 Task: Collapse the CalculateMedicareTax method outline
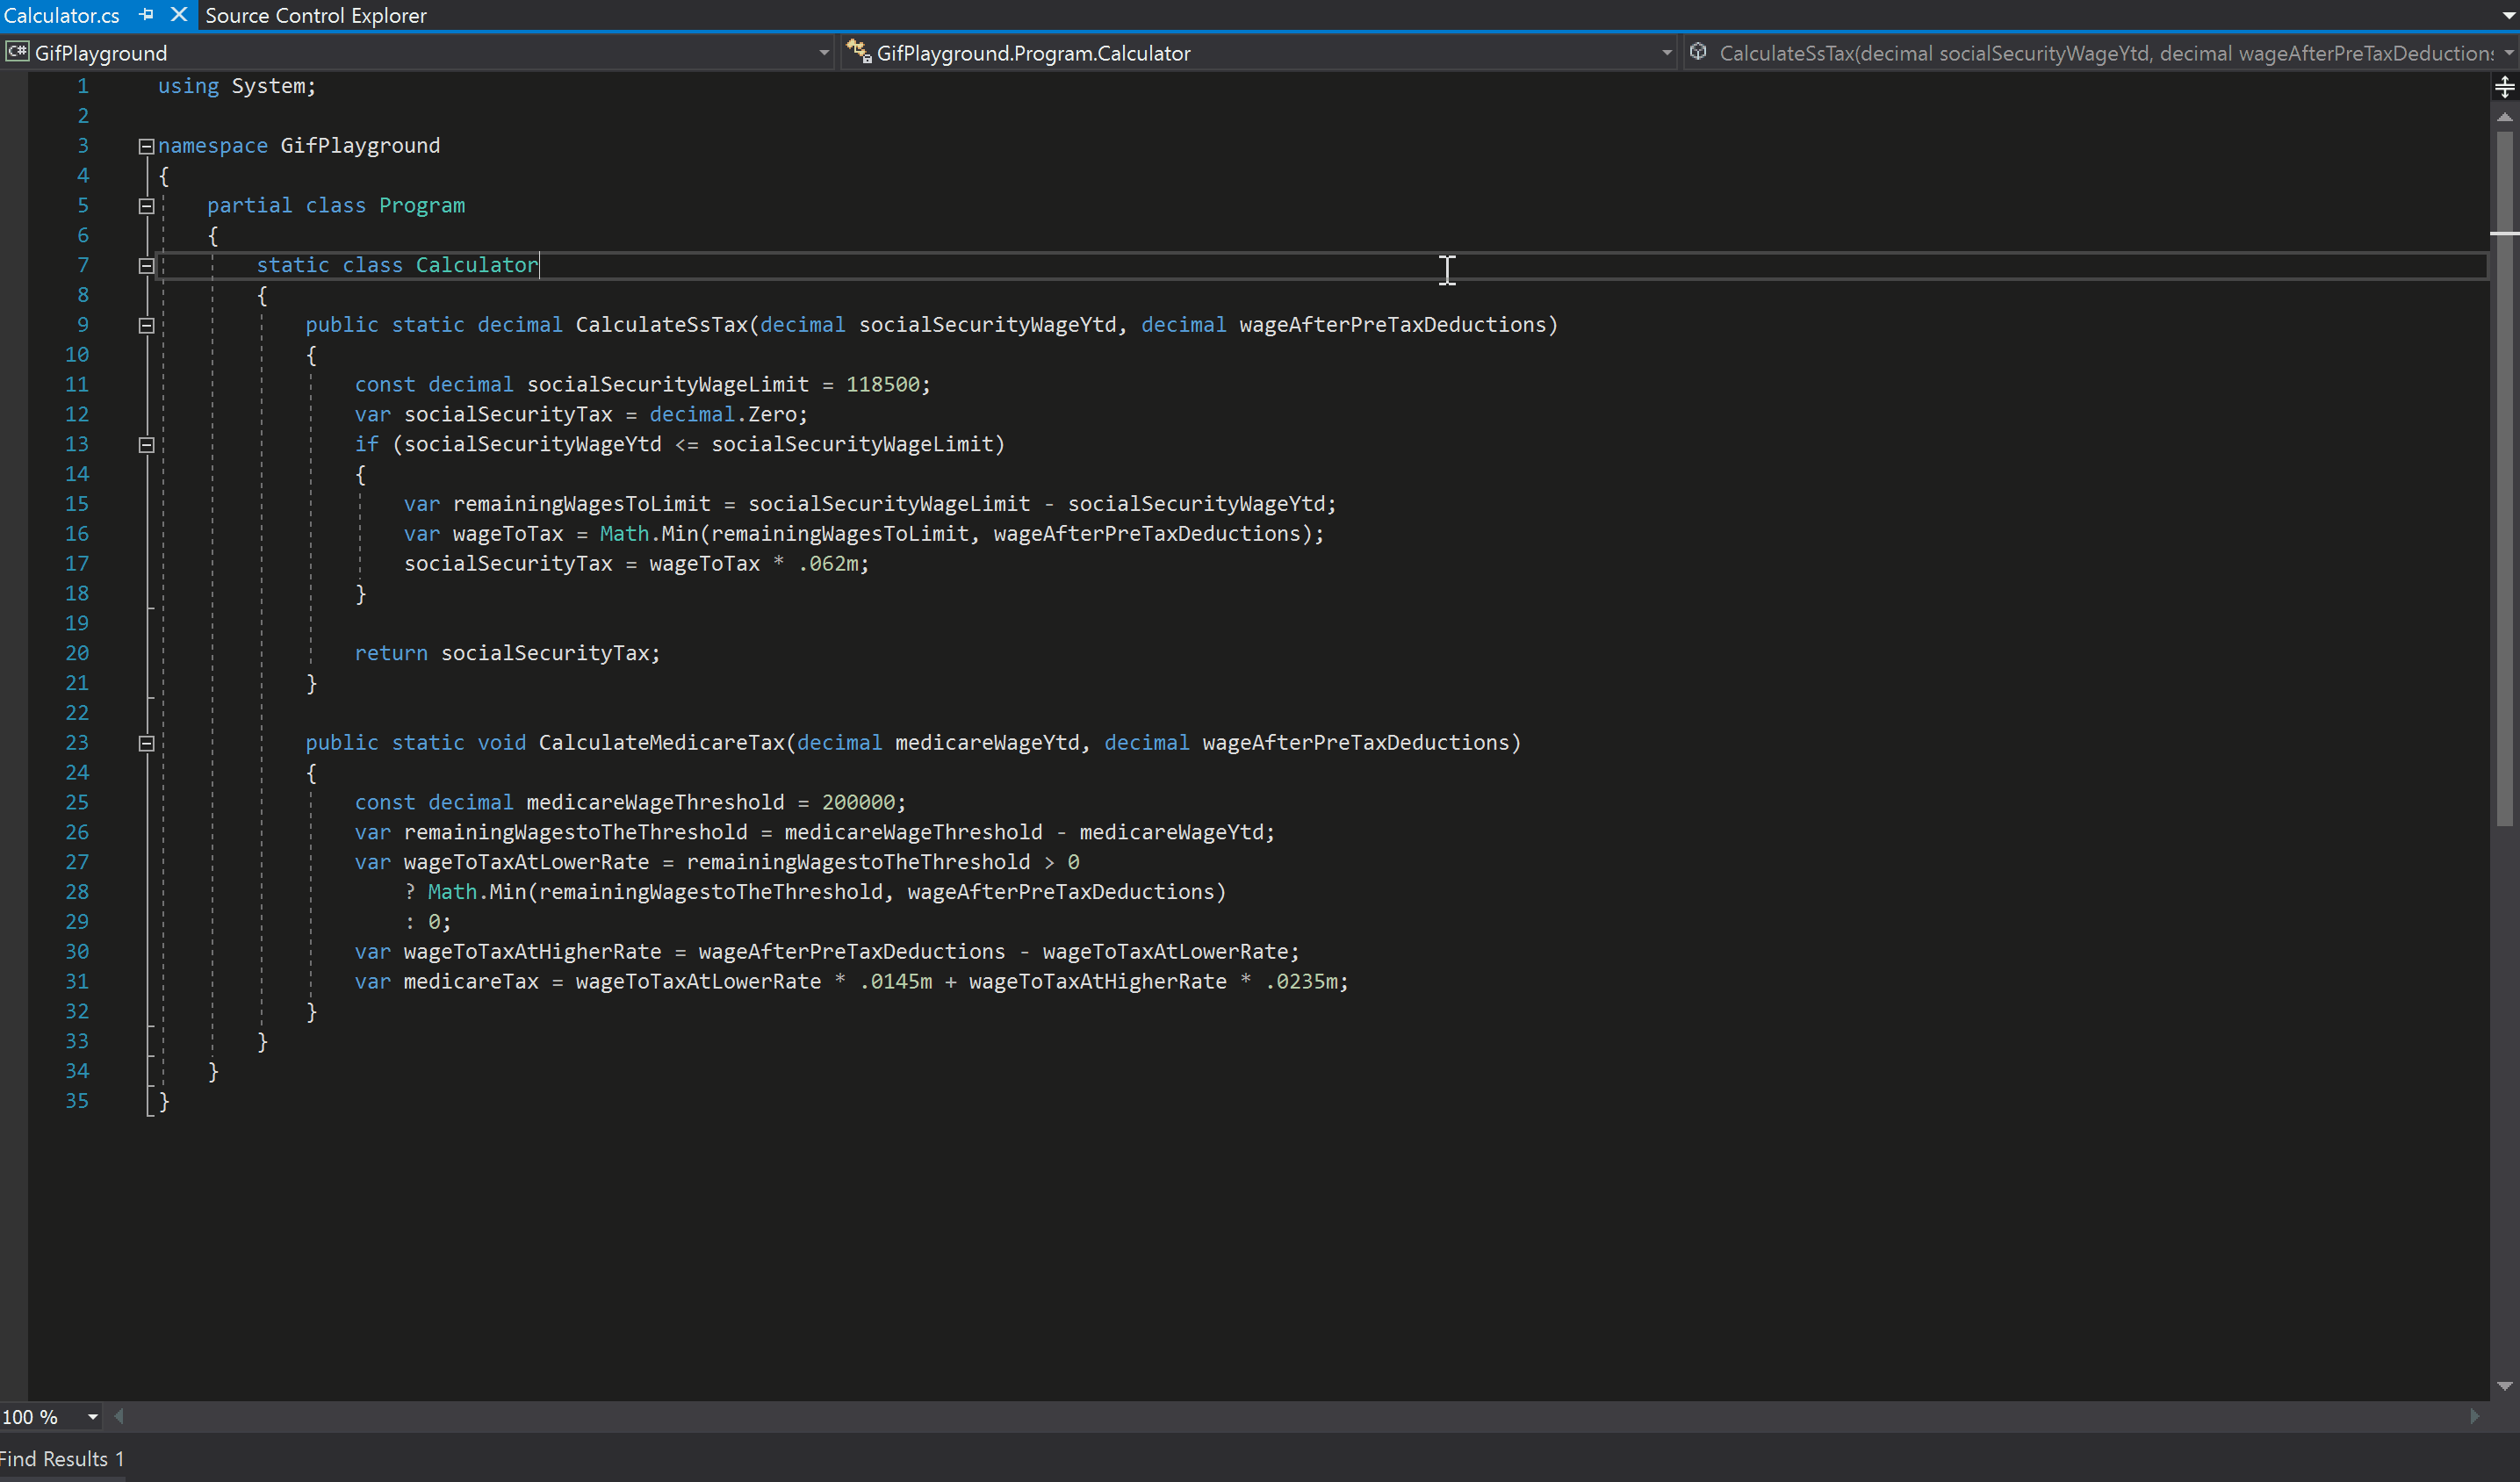point(146,743)
